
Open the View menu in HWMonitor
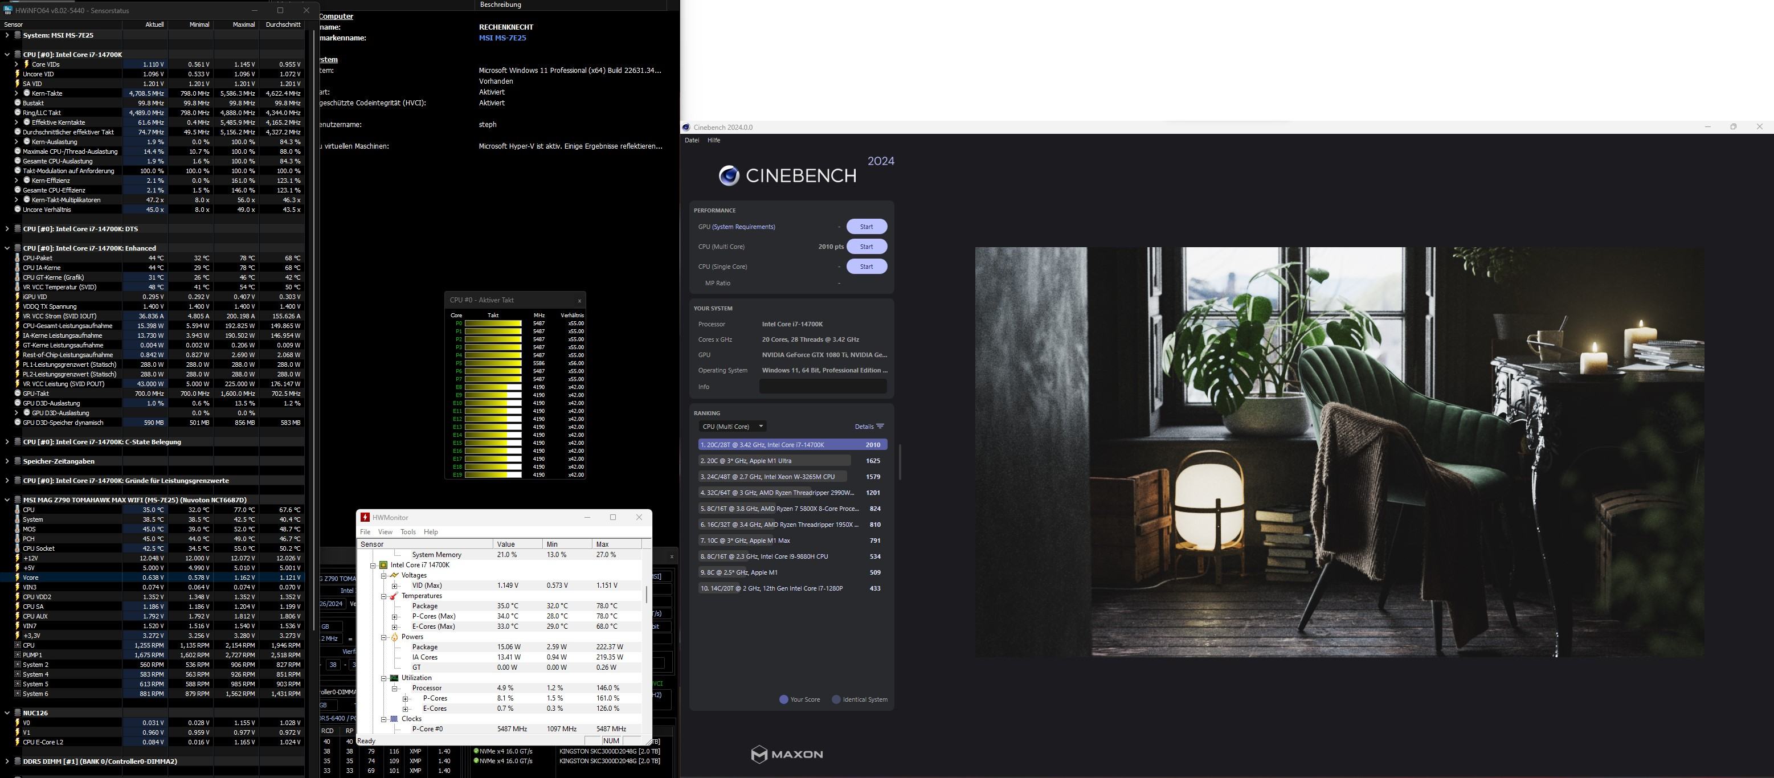pos(385,531)
